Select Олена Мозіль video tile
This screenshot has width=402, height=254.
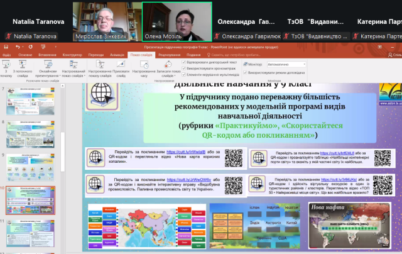(x=177, y=21)
